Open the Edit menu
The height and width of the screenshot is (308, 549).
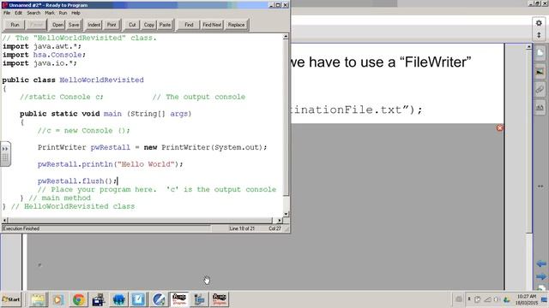click(18, 13)
